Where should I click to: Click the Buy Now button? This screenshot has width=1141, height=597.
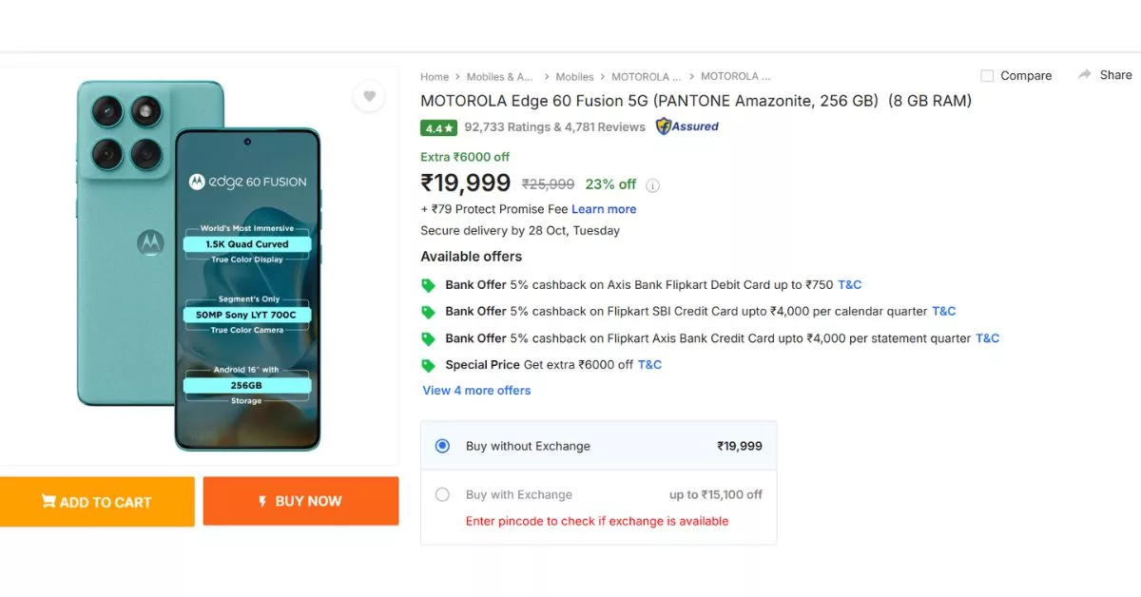pos(300,501)
